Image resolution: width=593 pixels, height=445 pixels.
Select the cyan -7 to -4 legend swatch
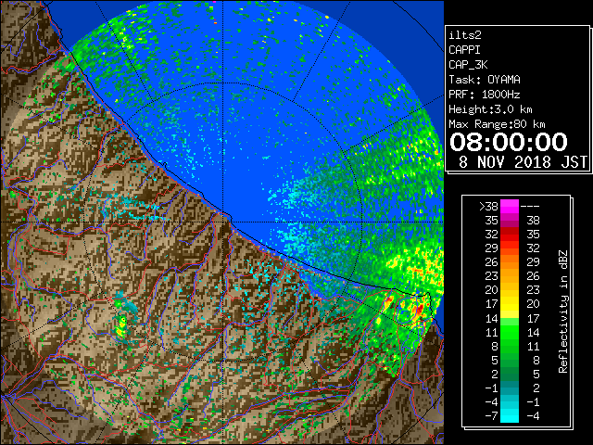510,415
